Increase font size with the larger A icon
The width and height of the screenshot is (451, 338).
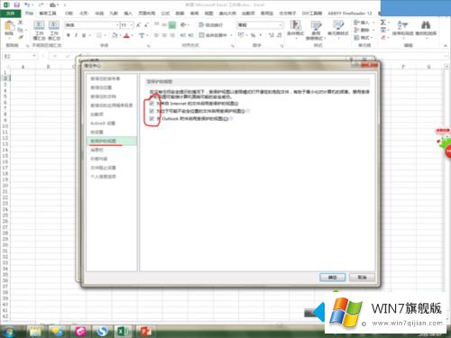(138, 25)
